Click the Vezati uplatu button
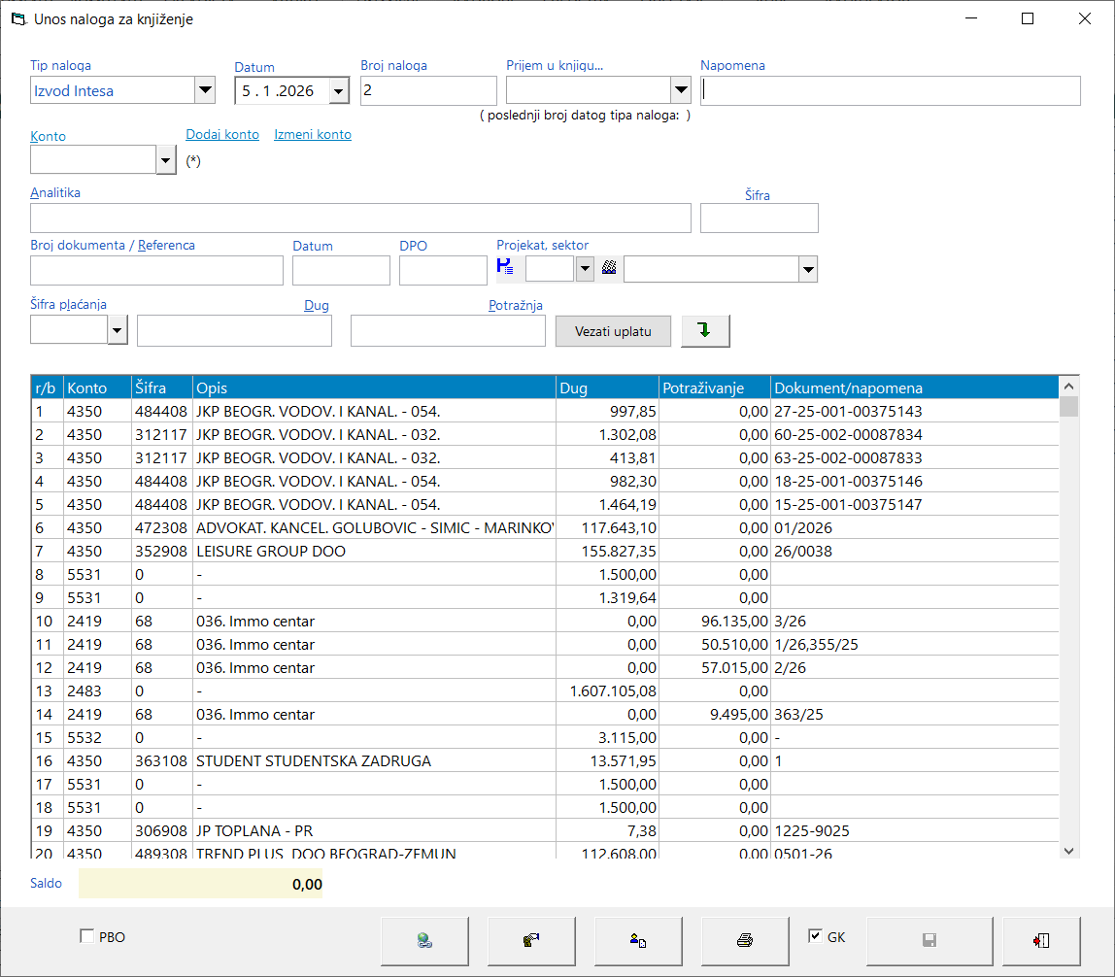The height and width of the screenshot is (977, 1115). pos(613,331)
